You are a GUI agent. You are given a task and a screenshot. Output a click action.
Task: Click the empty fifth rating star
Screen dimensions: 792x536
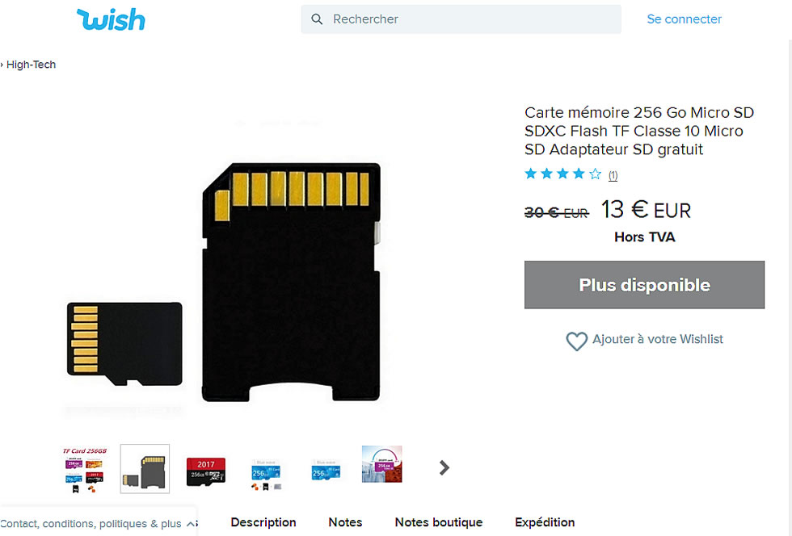tap(596, 174)
